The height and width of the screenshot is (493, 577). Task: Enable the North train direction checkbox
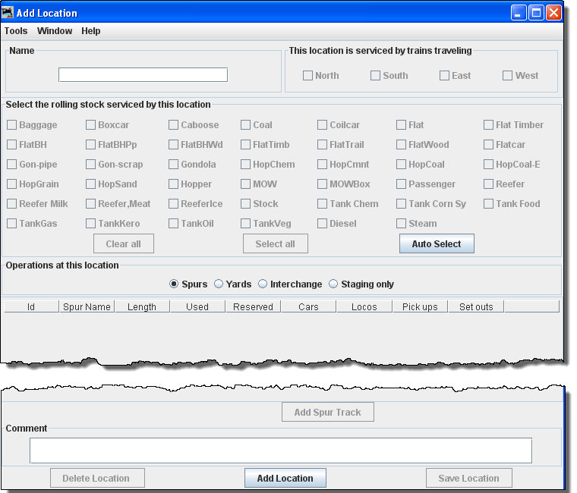(307, 76)
